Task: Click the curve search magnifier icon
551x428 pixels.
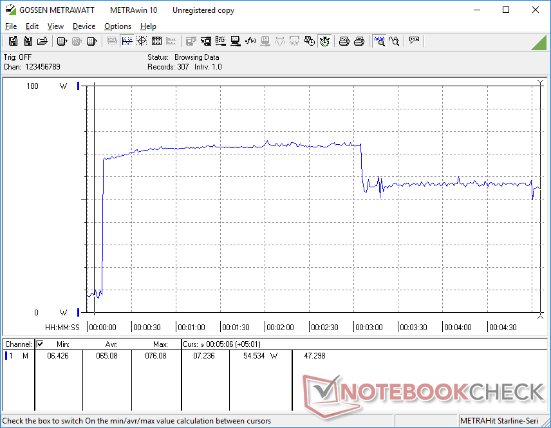Action: click(x=395, y=41)
